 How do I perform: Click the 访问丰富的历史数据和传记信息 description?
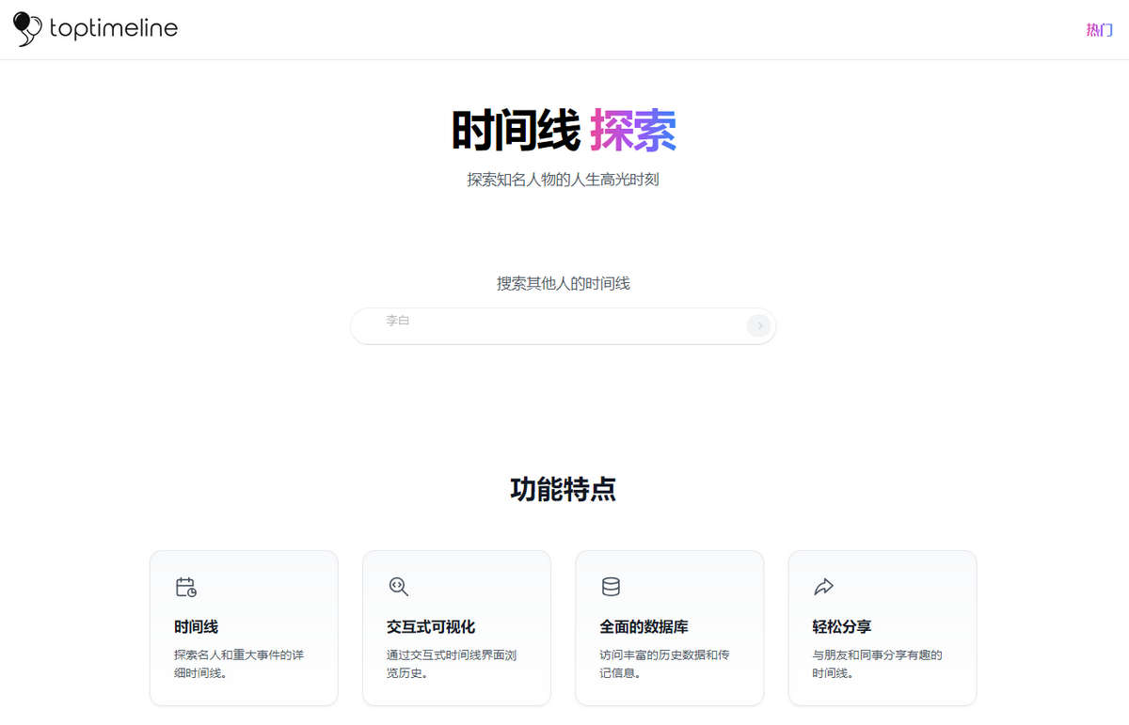(x=664, y=664)
